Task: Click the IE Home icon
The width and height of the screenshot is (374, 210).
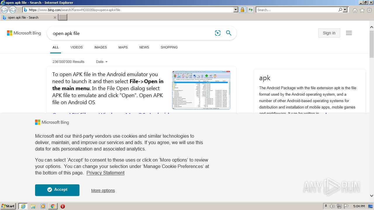Action: coord(355,10)
